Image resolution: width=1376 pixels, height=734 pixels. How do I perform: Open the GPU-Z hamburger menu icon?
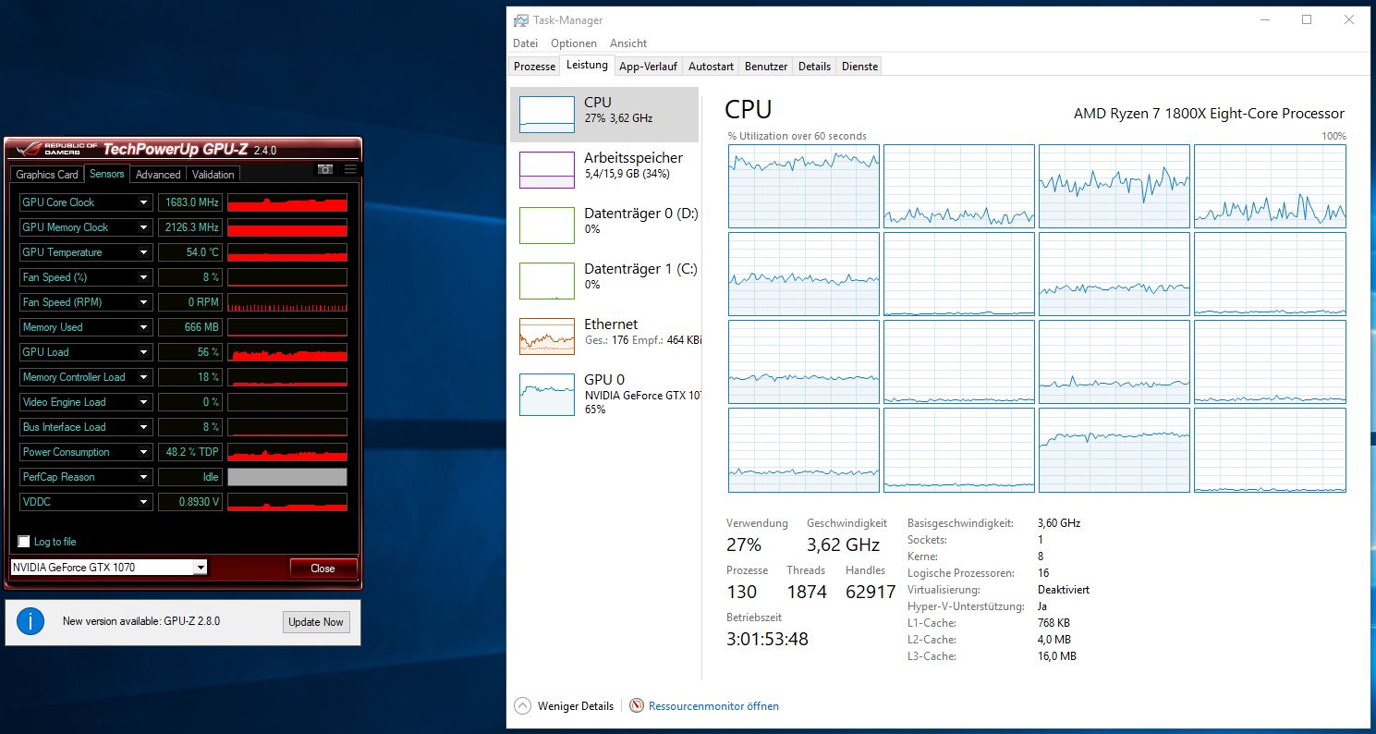tap(350, 170)
